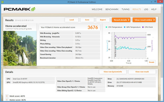Click the 30.0 fps playback value

78,47
